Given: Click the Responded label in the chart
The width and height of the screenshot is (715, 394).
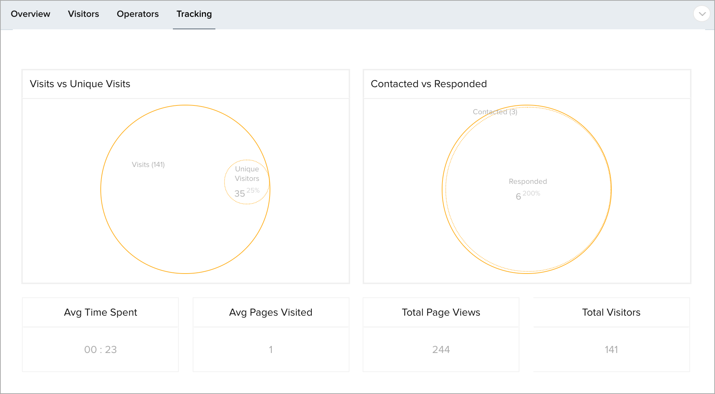Looking at the screenshot, I should pos(527,181).
